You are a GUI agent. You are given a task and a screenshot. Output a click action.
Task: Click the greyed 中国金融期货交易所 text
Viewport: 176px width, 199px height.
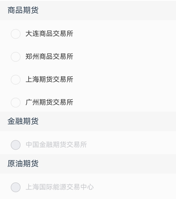pyautogui.click(x=56, y=144)
